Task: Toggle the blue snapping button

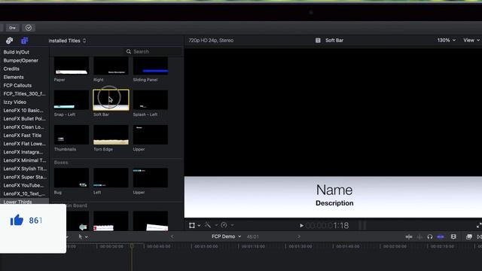Action: (x=441, y=236)
